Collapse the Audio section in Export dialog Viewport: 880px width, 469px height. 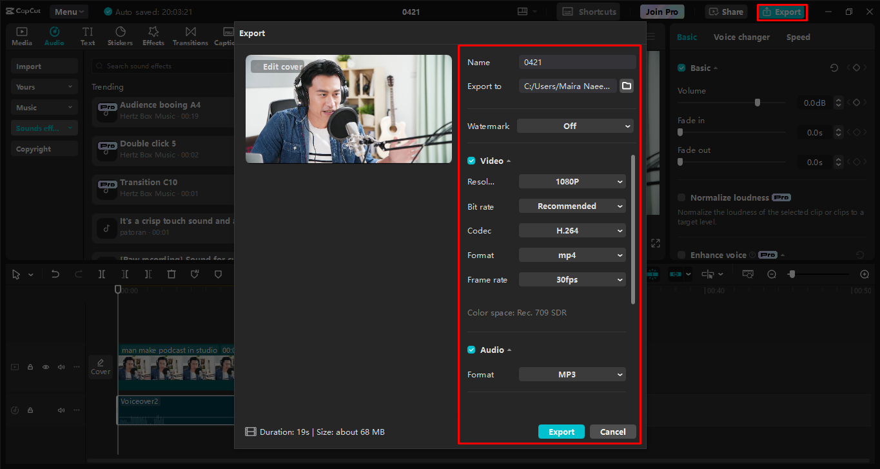tap(509, 350)
